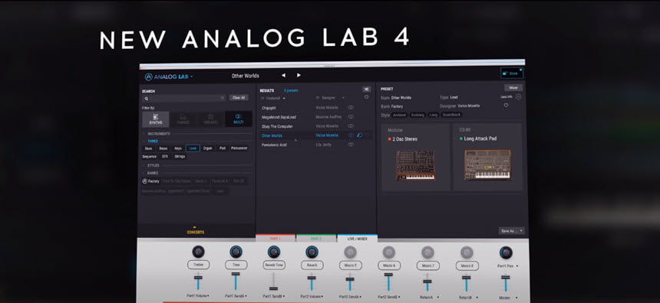Favorite the preset with the heart icon
The width and height of the screenshot is (660, 303).
click(506, 106)
